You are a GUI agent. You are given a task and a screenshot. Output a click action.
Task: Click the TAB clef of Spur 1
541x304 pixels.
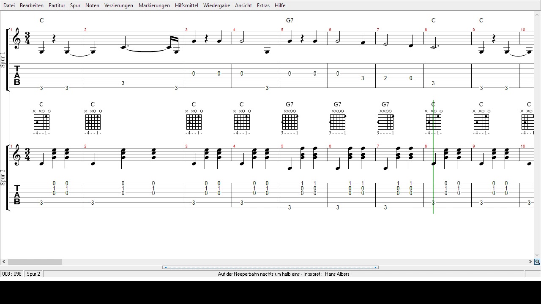pos(17,76)
